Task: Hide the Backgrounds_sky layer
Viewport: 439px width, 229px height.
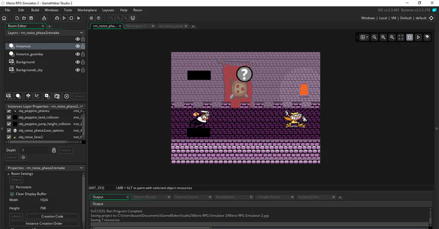Action: click(78, 70)
